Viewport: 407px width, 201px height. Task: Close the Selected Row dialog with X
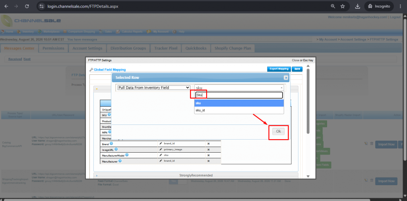(286, 77)
